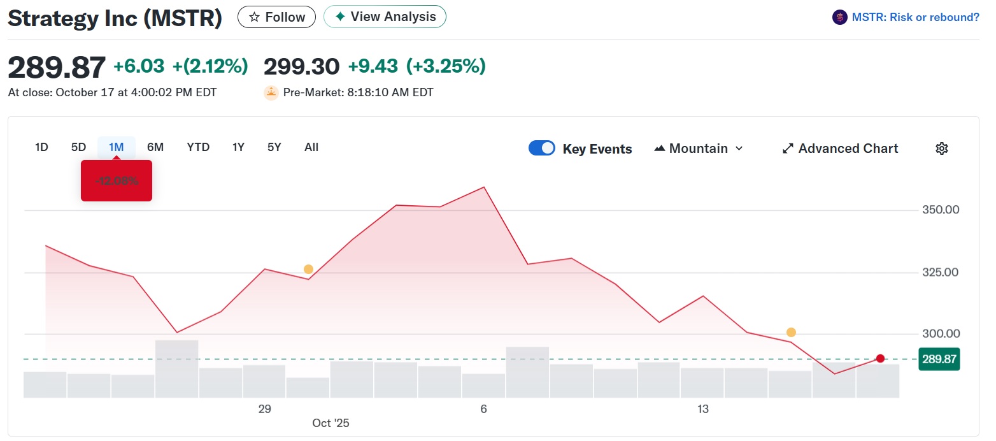Click the pre-market sunrise icon
The width and height of the screenshot is (996, 441).
click(x=271, y=92)
